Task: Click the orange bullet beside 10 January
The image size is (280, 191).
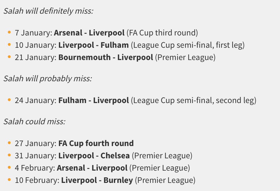Action: 9,44
